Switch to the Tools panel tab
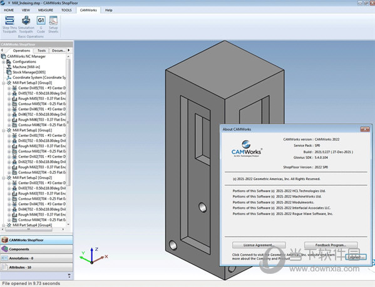 [x=41, y=51]
